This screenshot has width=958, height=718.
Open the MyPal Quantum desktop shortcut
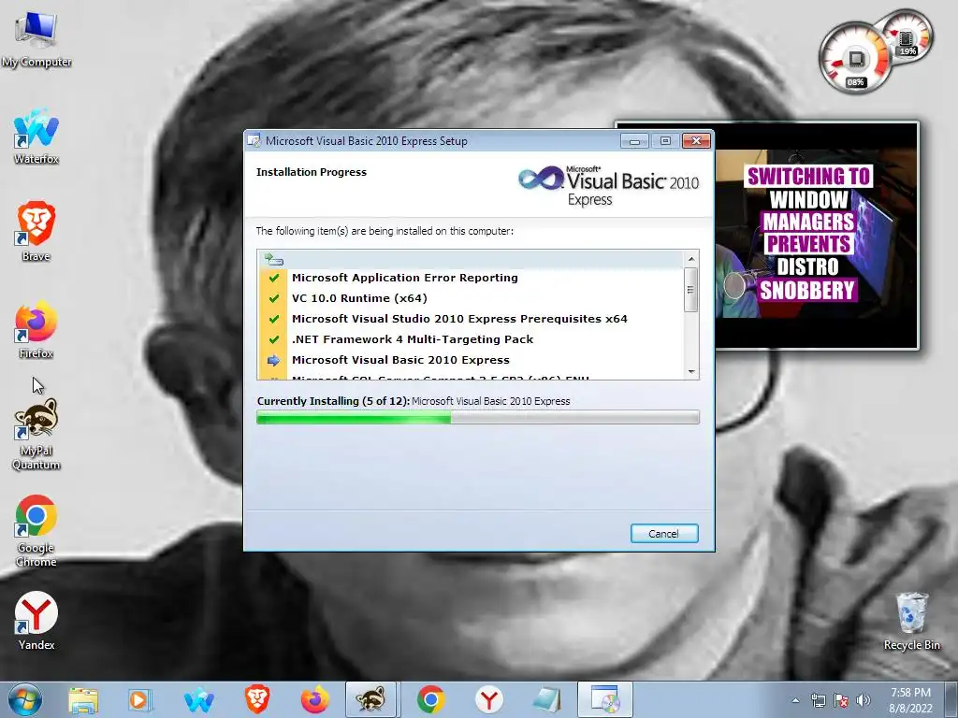point(36,434)
